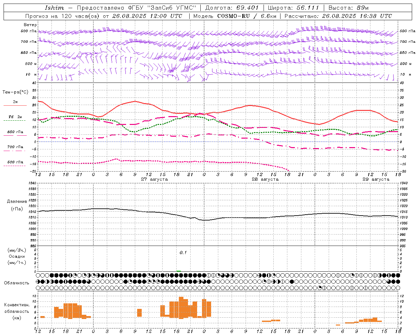The width and height of the screenshot is (417, 334).
Task: Click the (мм/1ч.) precipitation unit label
Action: (x=17, y=263)
